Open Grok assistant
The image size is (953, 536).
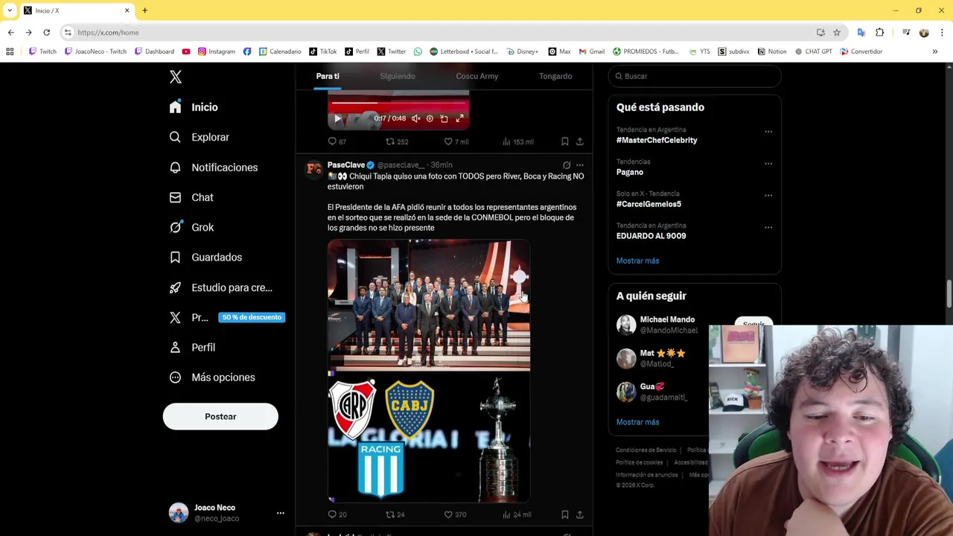click(x=191, y=227)
